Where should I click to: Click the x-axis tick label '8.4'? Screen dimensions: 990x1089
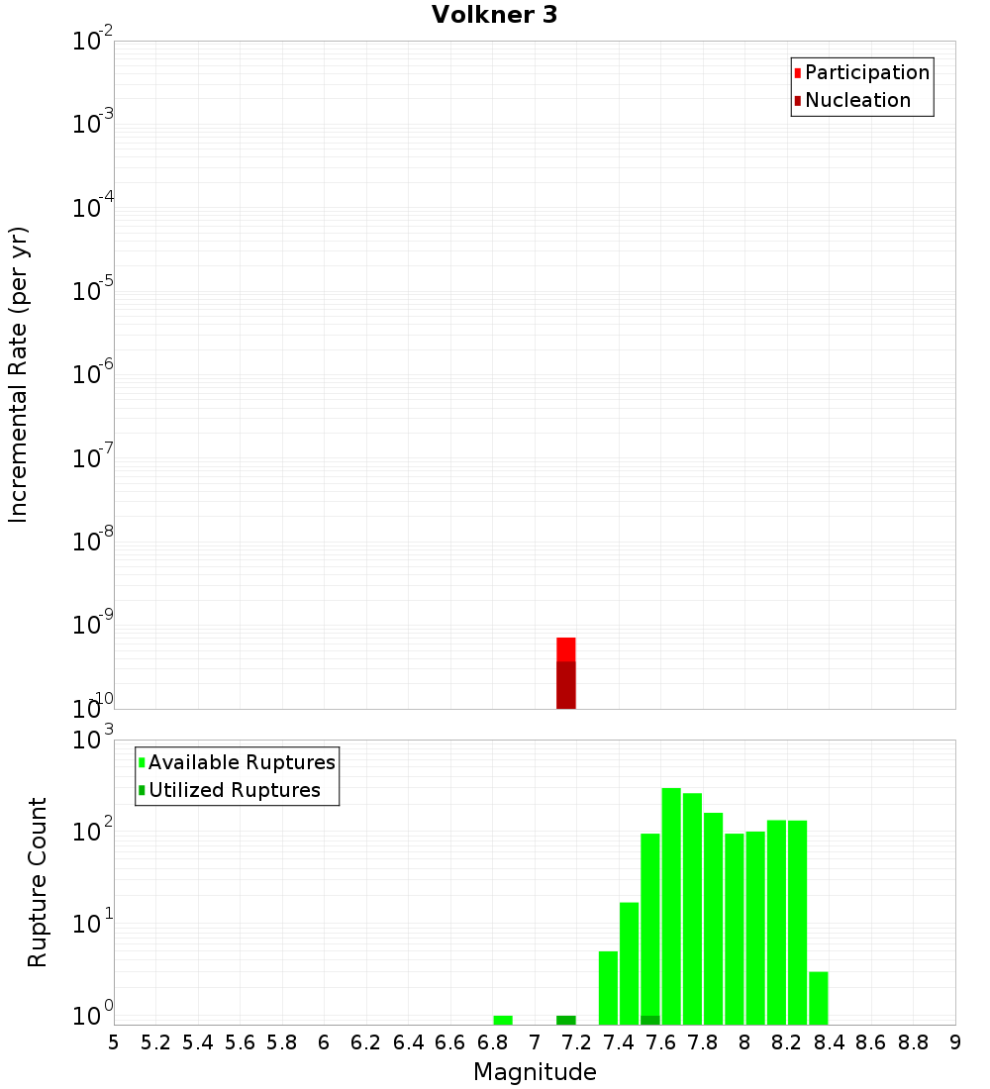click(x=829, y=1043)
